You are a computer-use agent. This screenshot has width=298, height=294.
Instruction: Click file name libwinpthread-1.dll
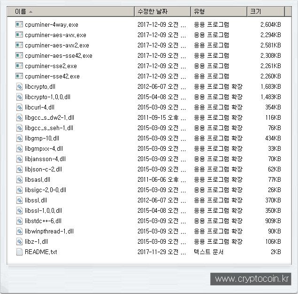pyautogui.click(x=49, y=232)
